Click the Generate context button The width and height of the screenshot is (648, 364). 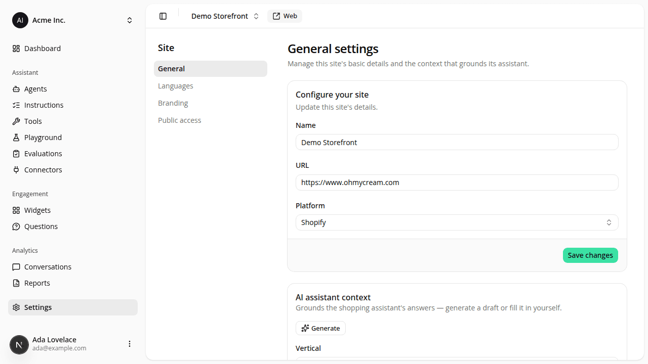coord(320,328)
